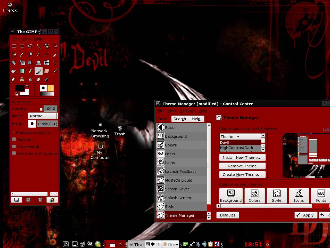
Task: Select the Color Picker eyedropper tool
Action: point(22,55)
